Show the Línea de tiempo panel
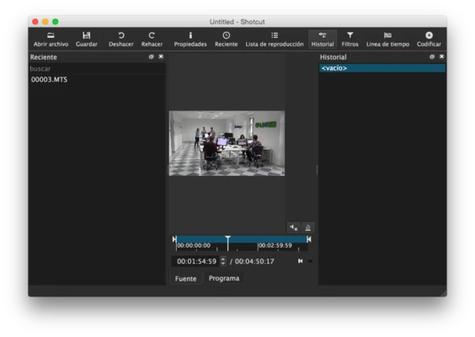475x337 pixels. coord(387,40)
